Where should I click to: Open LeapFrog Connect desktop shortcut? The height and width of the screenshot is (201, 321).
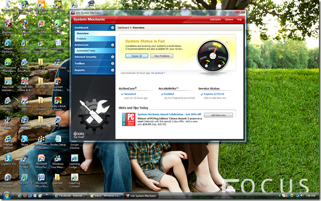(x=75, y=181)
